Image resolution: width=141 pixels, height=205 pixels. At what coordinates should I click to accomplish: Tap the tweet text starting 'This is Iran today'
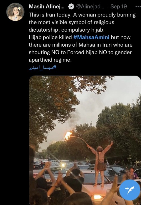[x=82, y=37]
